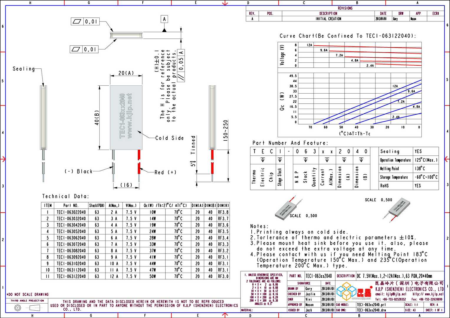Image resolution: width=450 pixels, height=318 pixels.
Task: Click the 138°C melting point value
Action: tap(420, 168)
